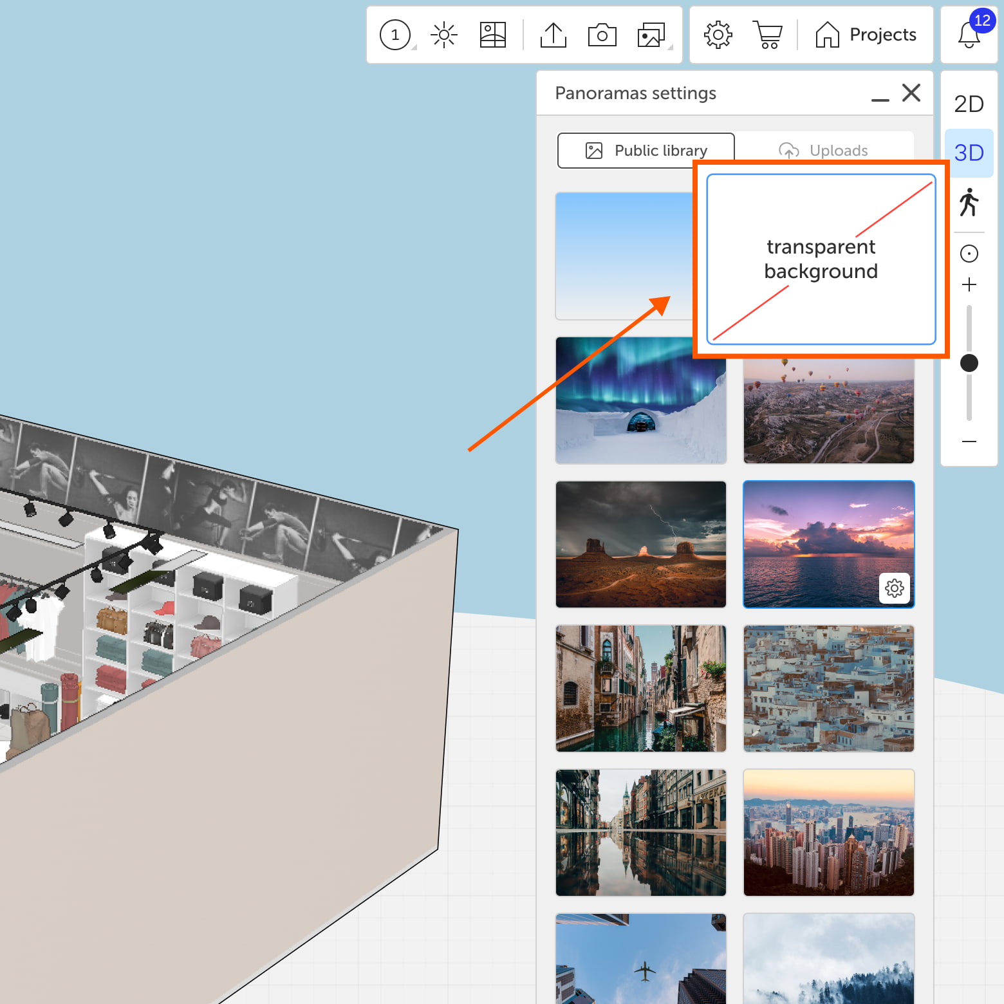Screen dimensions: 1004x1004
Task: Open the floor number 1 selector
Action: 395,35
